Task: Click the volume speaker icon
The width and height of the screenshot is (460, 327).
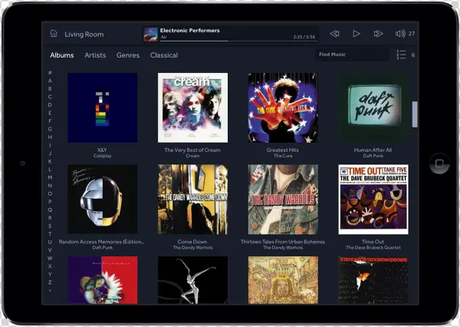Action: (399, 34)
